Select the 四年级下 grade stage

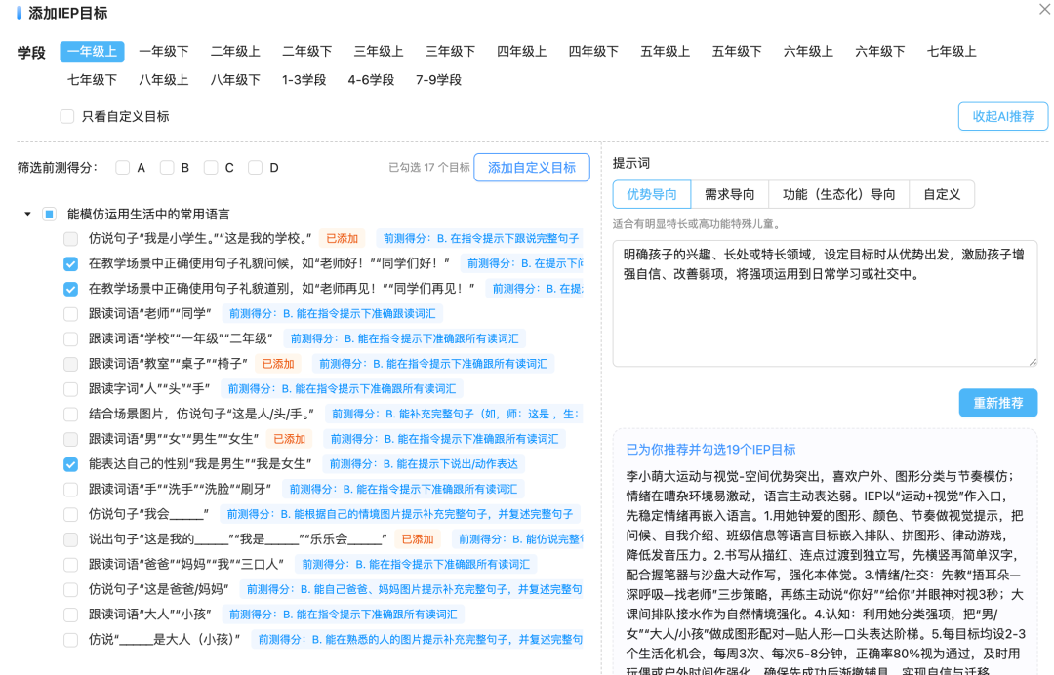593,52
